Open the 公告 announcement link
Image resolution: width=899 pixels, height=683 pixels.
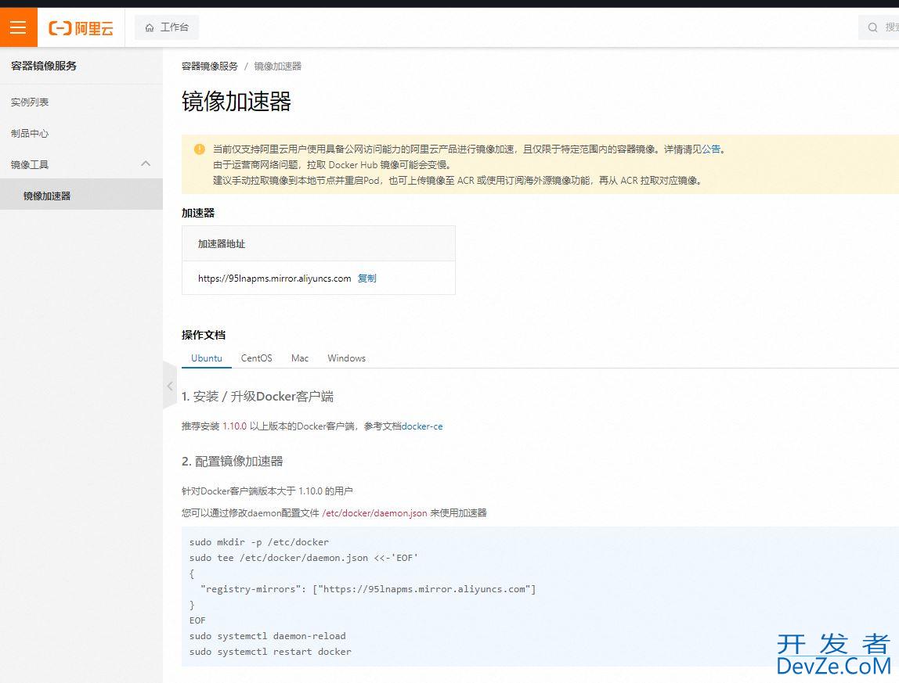(x=711, y=149)
